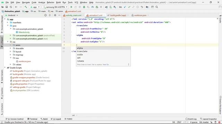Open the File menu
The image size is (222, 124).
tap(7, 2)
